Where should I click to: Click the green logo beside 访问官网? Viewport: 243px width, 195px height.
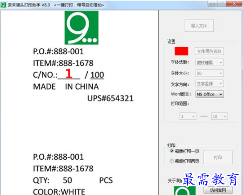(x=185, y=191)
